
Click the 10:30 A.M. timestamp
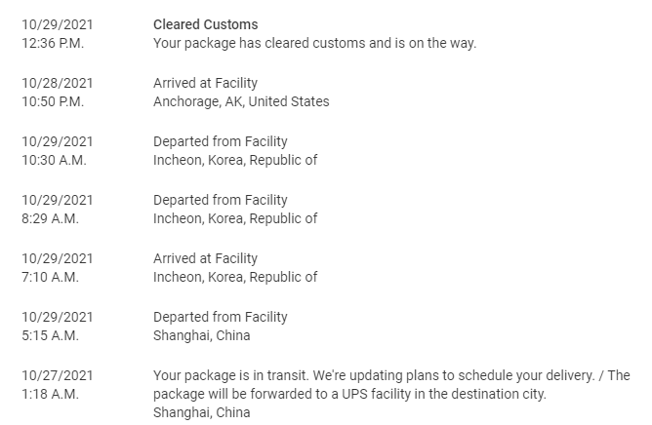(x=53, y=161)
